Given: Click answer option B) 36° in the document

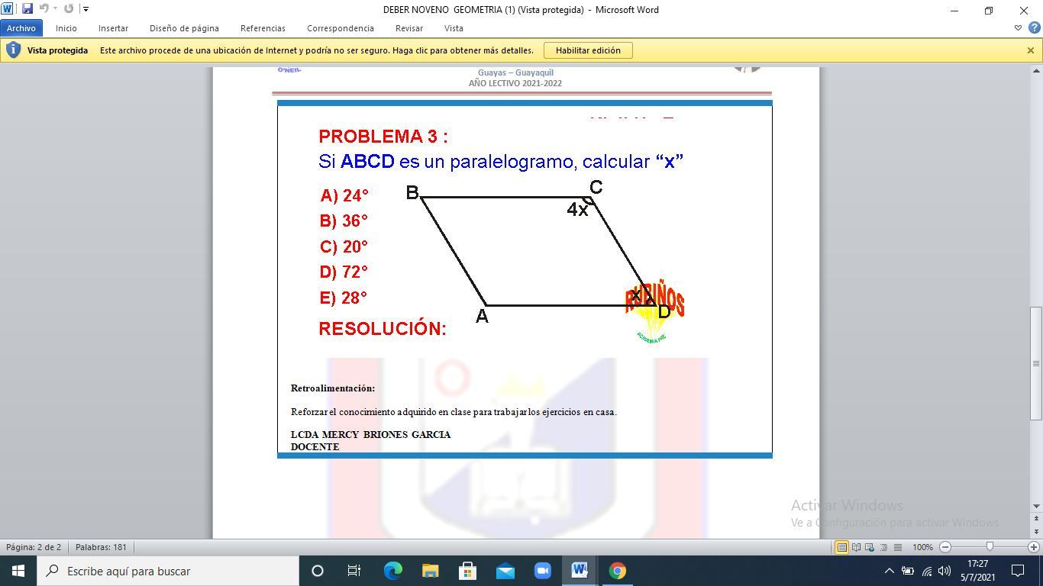Looking at the screenshot, I should (344, 221).
